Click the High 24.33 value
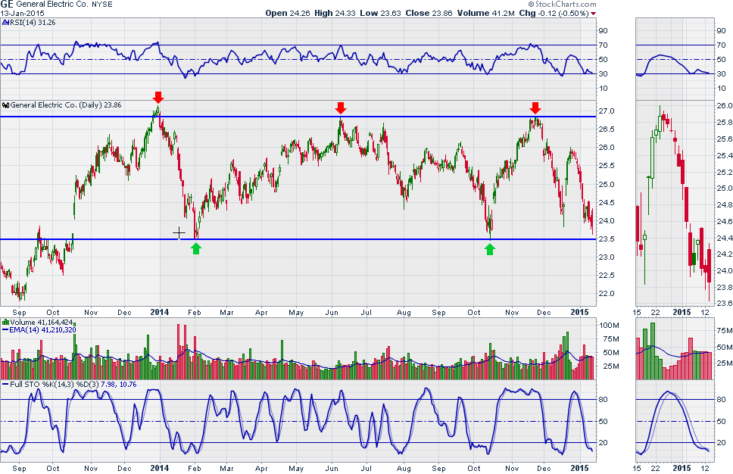 point(335,13)
